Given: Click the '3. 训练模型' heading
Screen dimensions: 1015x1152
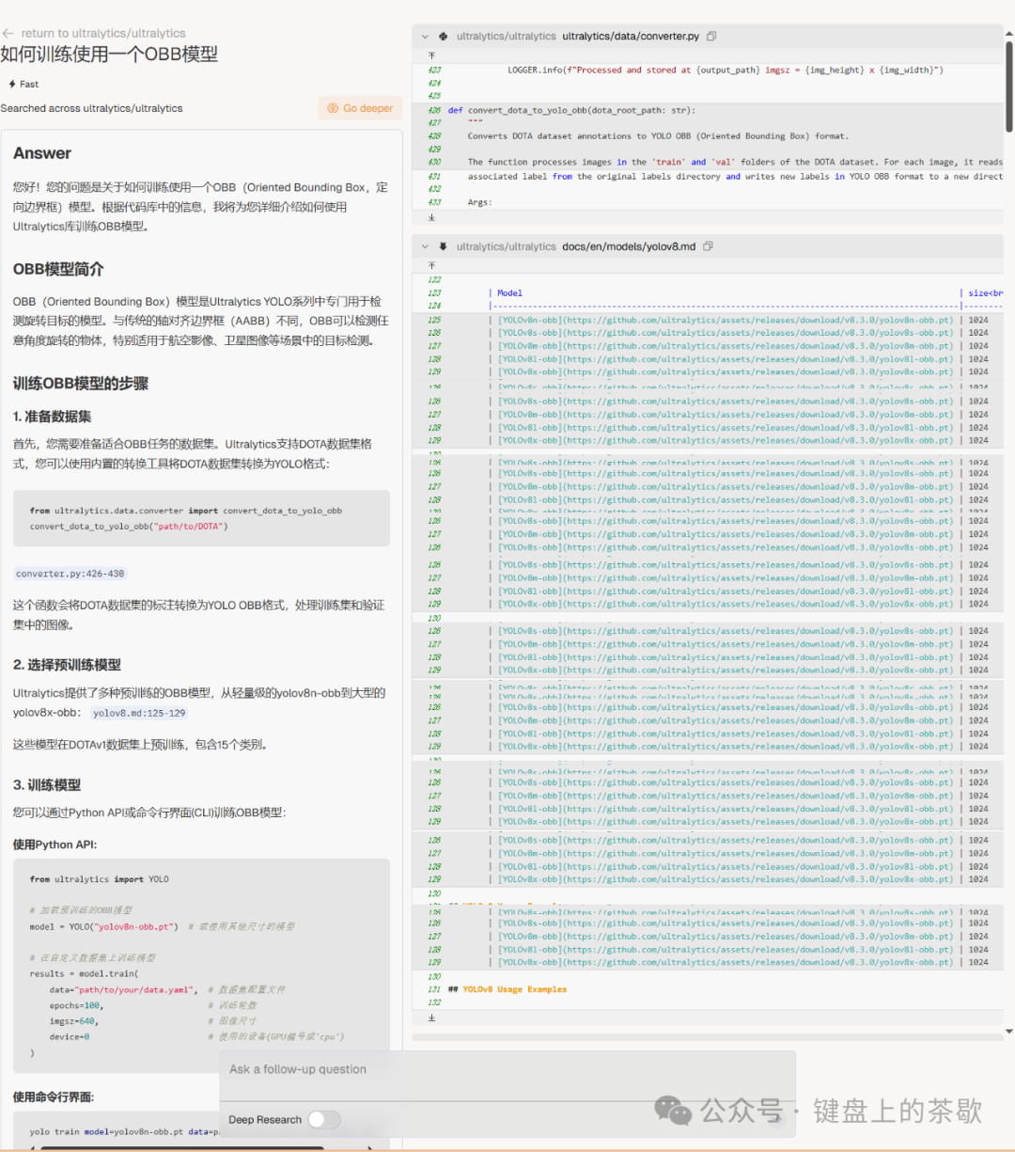Looking at the screenshot, I should (47, 785).
